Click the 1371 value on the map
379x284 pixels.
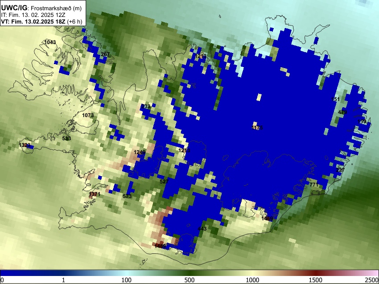(94, 194)
